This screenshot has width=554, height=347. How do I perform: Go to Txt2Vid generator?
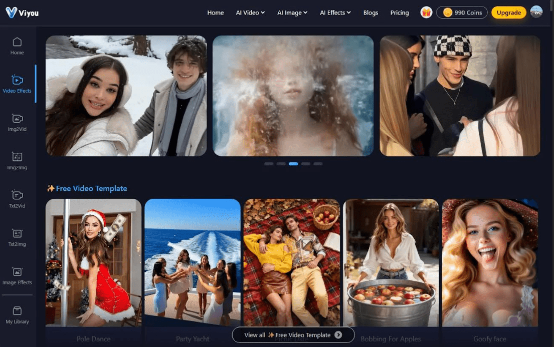(x=17, y=199)
